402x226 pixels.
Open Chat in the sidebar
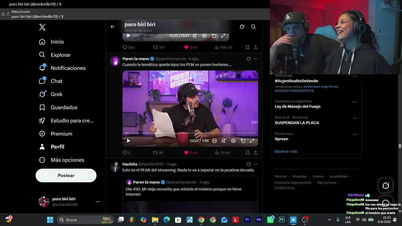coord(51,81)
